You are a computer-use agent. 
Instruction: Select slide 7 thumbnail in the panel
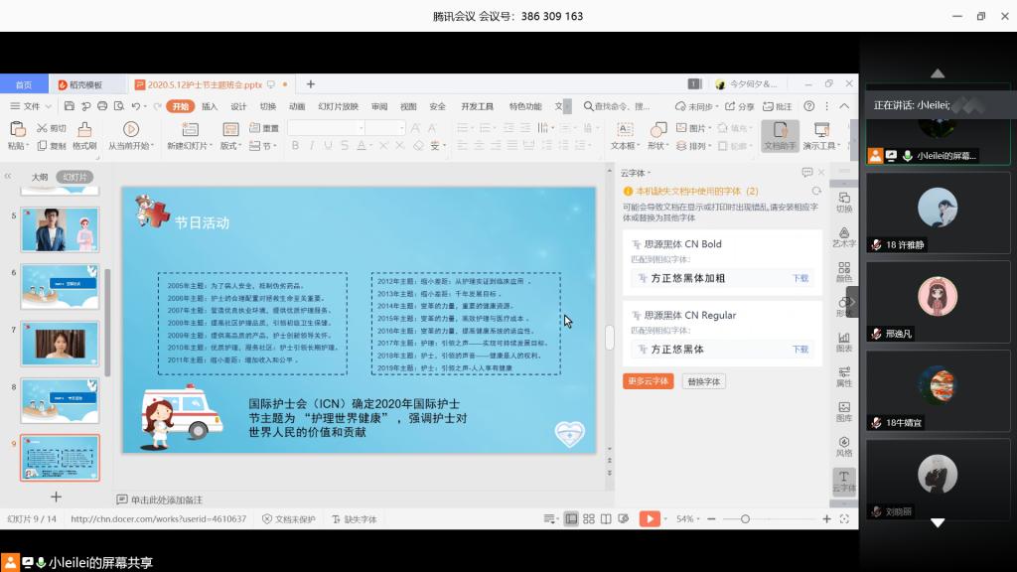point(60,344)
